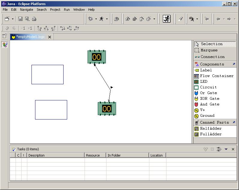Expand the New wizard dropdown arrow

(x=13, y=19)
